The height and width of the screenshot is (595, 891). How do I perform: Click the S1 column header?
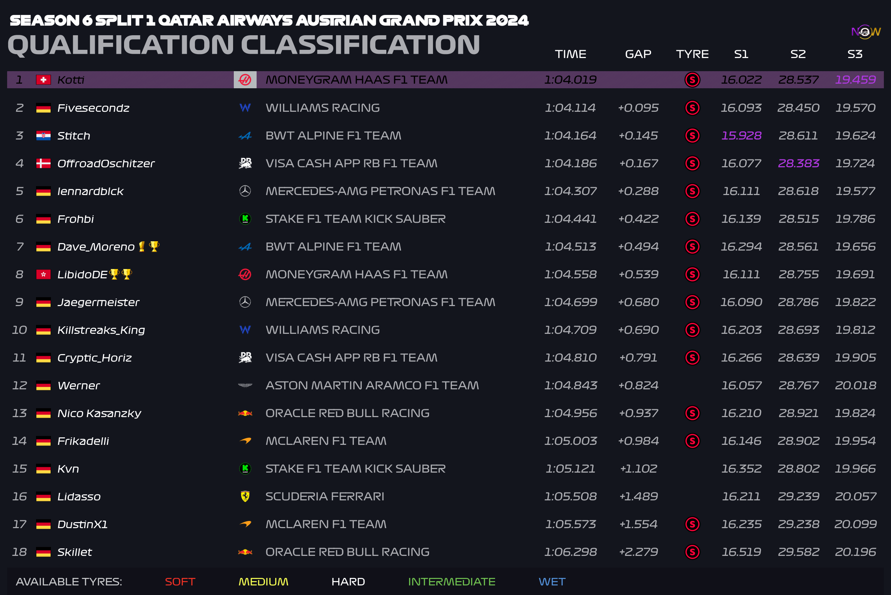741,54
